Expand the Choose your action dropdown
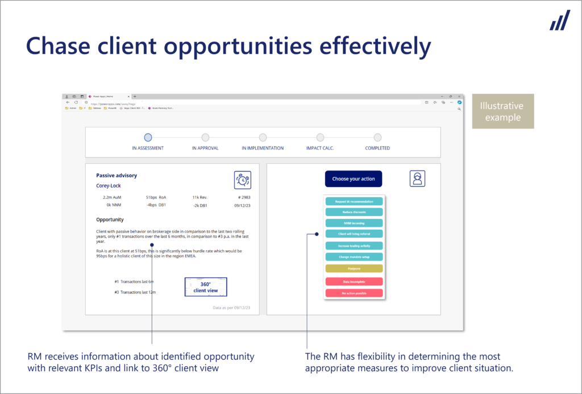Screen dimensions: 582x394 click(x=354, y=179)
